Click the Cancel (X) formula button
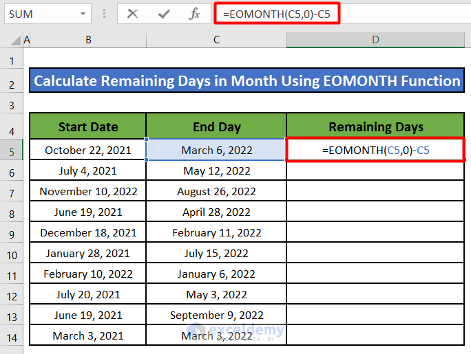 point(133,14)
